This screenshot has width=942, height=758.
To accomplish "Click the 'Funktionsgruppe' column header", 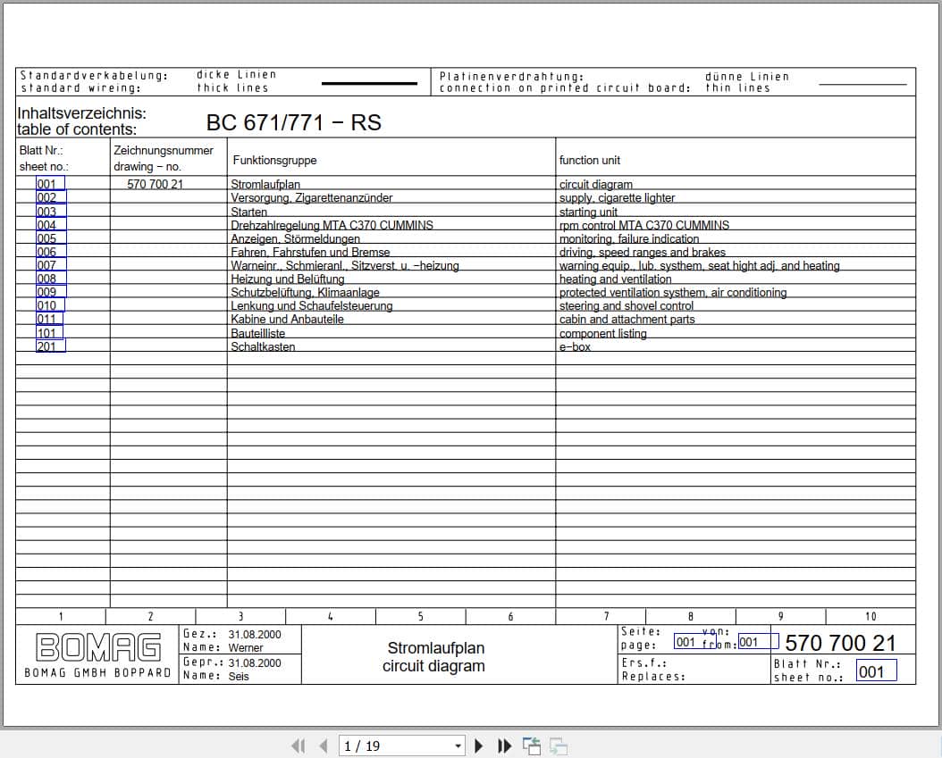I will [x=274, y=160].
